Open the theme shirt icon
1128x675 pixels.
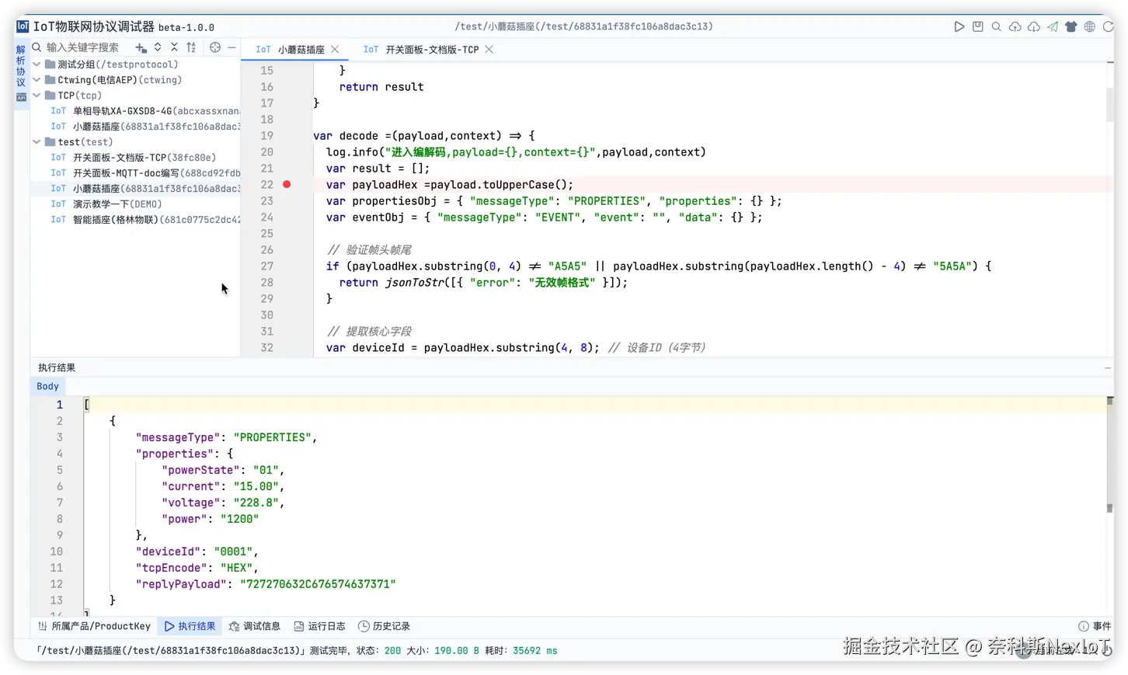(1071, 26)
